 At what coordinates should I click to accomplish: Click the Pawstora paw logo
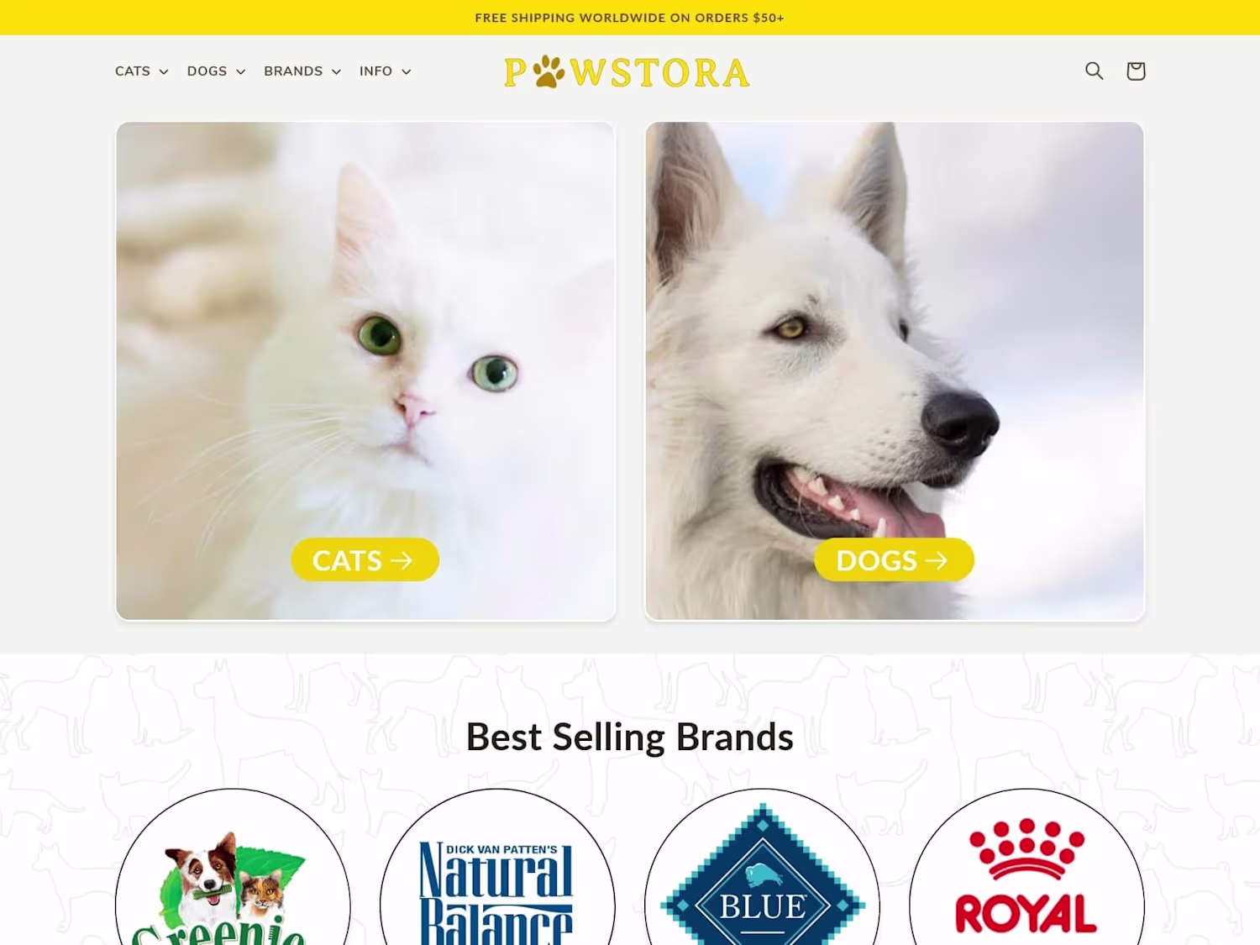[627, 72]
